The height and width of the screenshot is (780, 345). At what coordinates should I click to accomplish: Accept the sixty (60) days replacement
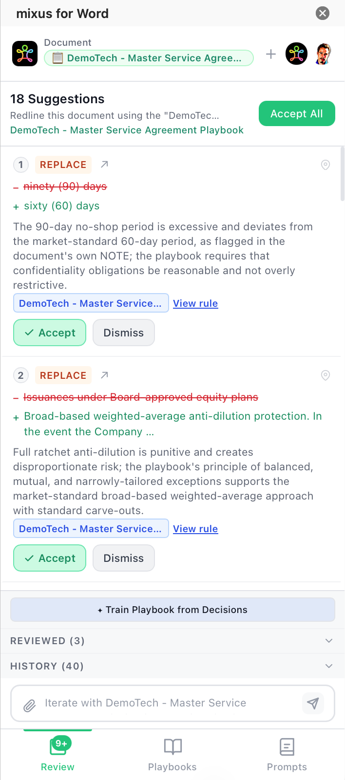point(50,333)
